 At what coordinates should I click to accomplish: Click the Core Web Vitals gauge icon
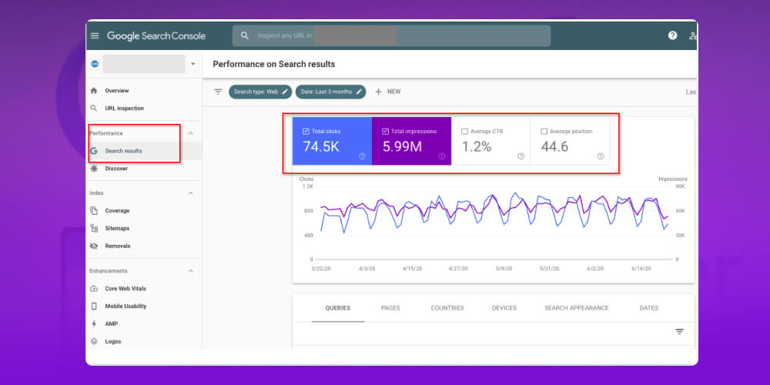coord(94,289)
